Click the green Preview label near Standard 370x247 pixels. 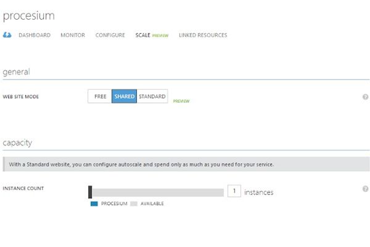[x=181, y=101]
